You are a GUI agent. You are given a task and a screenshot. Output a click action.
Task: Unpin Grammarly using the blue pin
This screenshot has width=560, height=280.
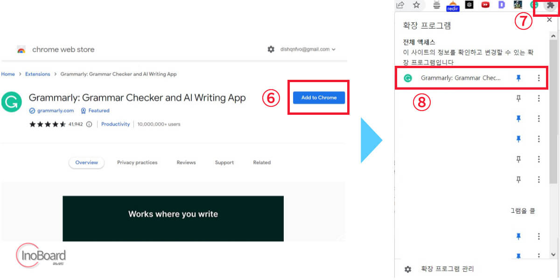pyautogui.click(x=518, y=78)
